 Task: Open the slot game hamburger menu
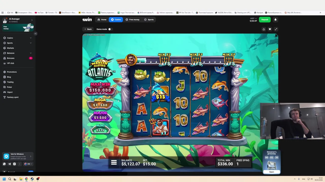point(114,163)
